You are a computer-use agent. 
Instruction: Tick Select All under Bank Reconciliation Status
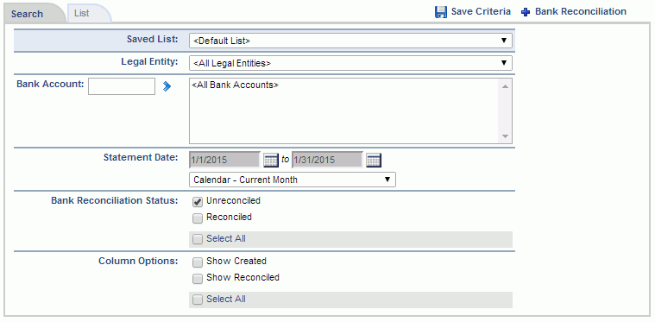tap(198, 239)
